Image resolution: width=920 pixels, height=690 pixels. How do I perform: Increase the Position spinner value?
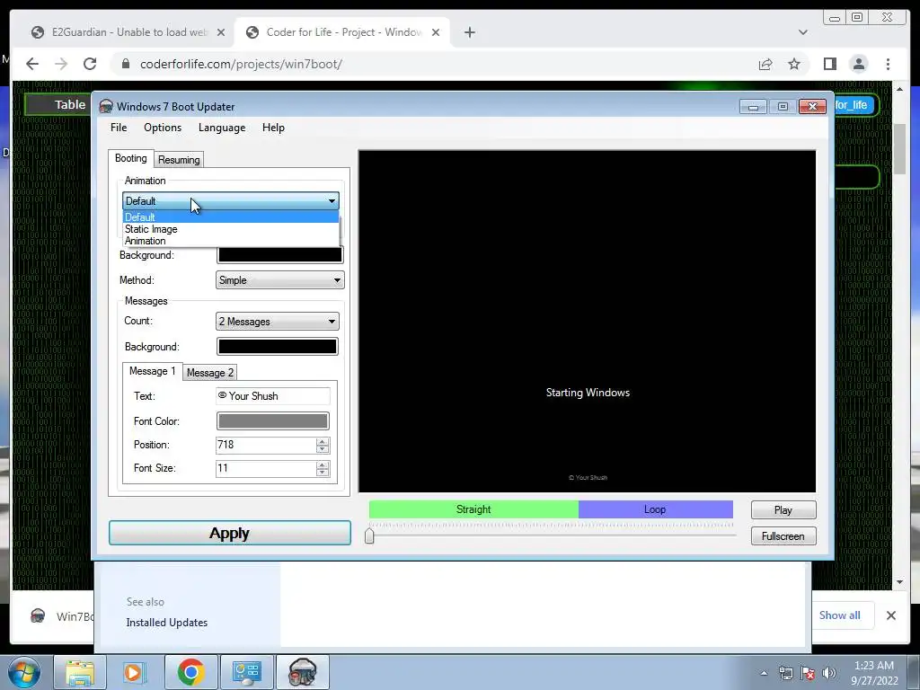[323, 441]
